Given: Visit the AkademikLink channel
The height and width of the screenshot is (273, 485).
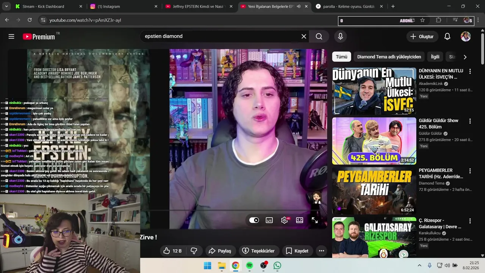Looking at the screenshot, I should point(430,84).
